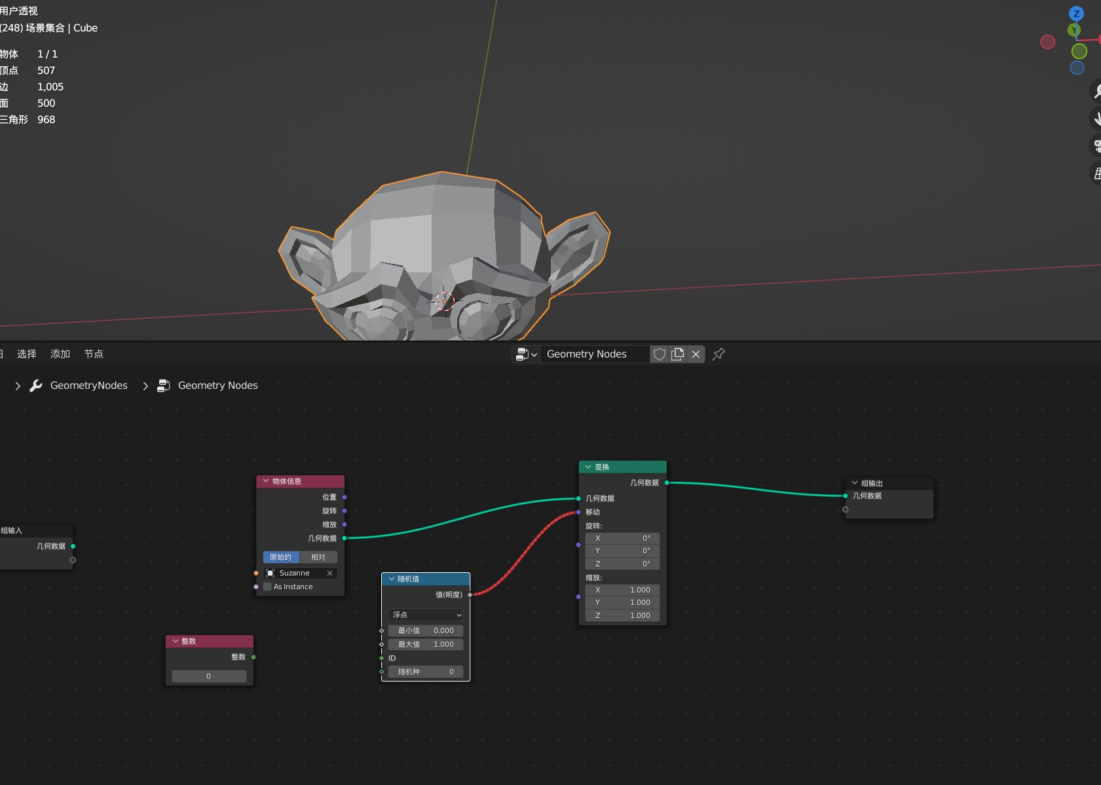Click 几何数据 output socket on 组输入 node

(73, 546)
